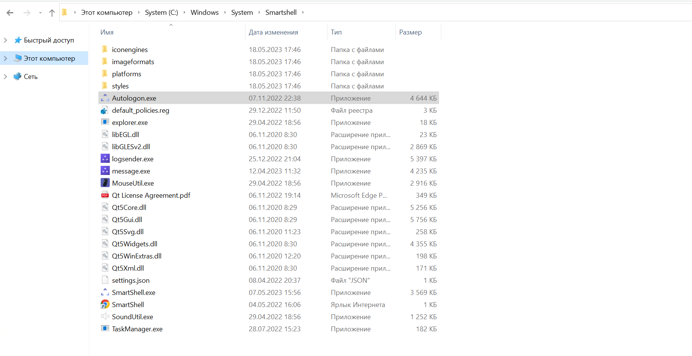692x356 pixels.
Task: Click SmartShell.exe application icon
Action: pyautogui.click(x=105, y=292)
